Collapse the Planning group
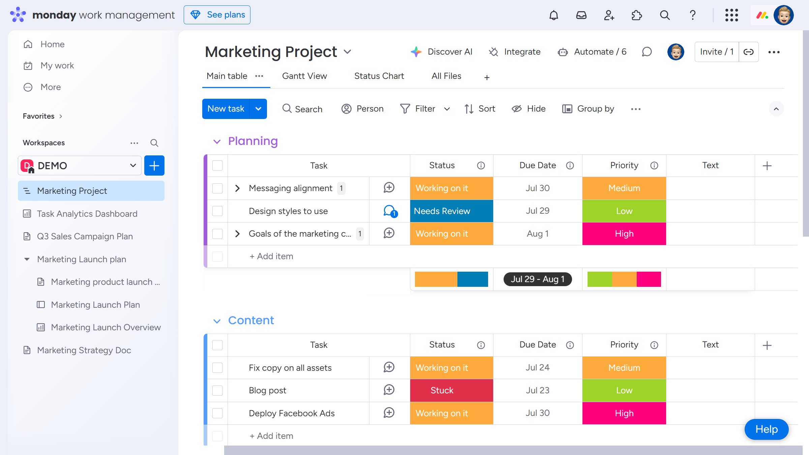Image resolution: width=809 pixels, height=455 pixels. 217,141
